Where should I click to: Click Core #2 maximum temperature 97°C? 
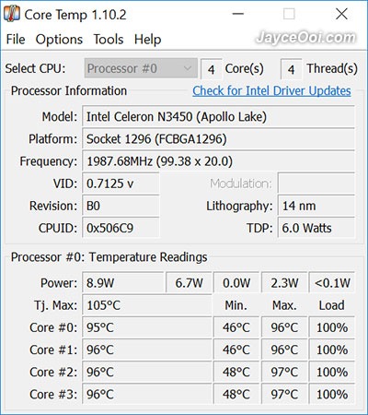pos(284,372)
